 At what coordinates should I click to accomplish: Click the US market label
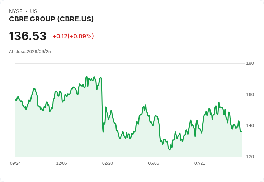coord(34,11)
